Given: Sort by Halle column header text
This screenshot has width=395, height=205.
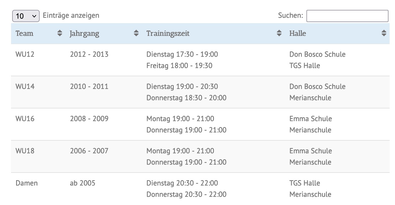Looking at the screenshot, I should (x=298, y=33).
